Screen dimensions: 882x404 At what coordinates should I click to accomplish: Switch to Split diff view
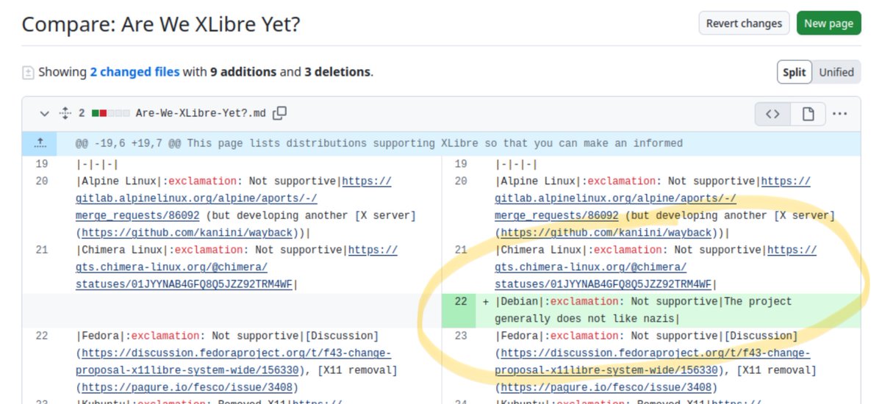794,72
